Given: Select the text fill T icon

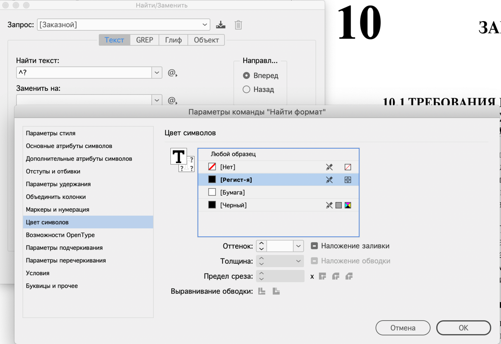Looking at the screenshot, I should 178,156.
